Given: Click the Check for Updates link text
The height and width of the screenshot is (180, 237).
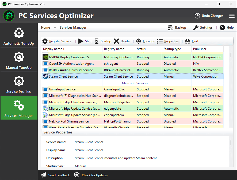Looking at the screenshot, I should pos(95,175).
